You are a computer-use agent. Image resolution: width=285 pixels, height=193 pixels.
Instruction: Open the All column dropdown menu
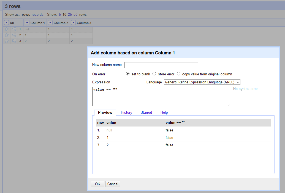(6, 23)
